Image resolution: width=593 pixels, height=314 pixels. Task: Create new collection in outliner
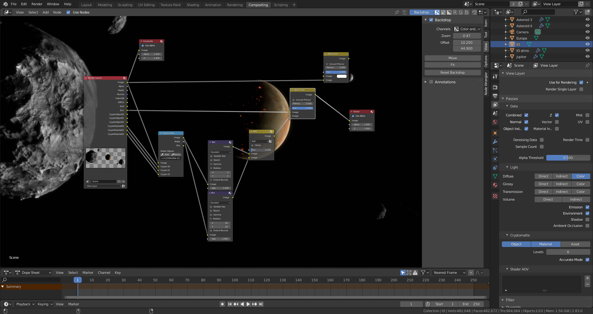[587, 12]
